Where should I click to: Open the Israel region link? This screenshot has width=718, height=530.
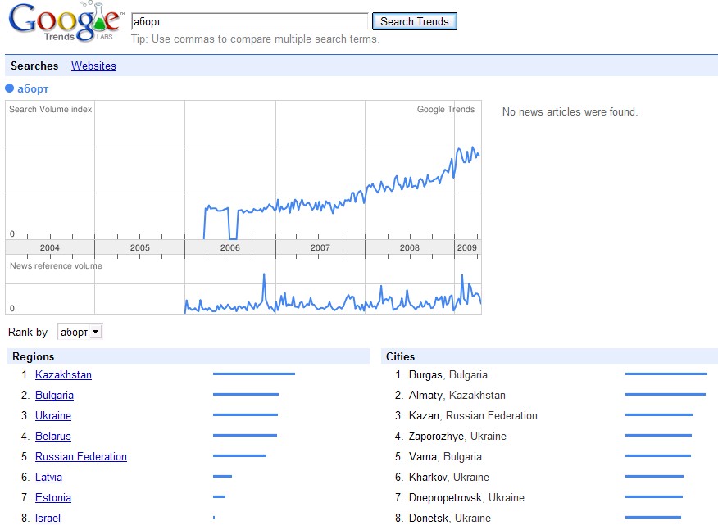[x=48, y=518]
